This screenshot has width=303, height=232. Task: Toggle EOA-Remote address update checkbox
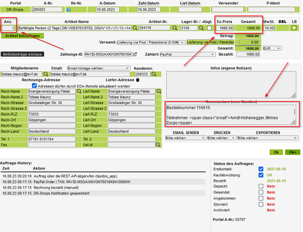click(35, 85)
